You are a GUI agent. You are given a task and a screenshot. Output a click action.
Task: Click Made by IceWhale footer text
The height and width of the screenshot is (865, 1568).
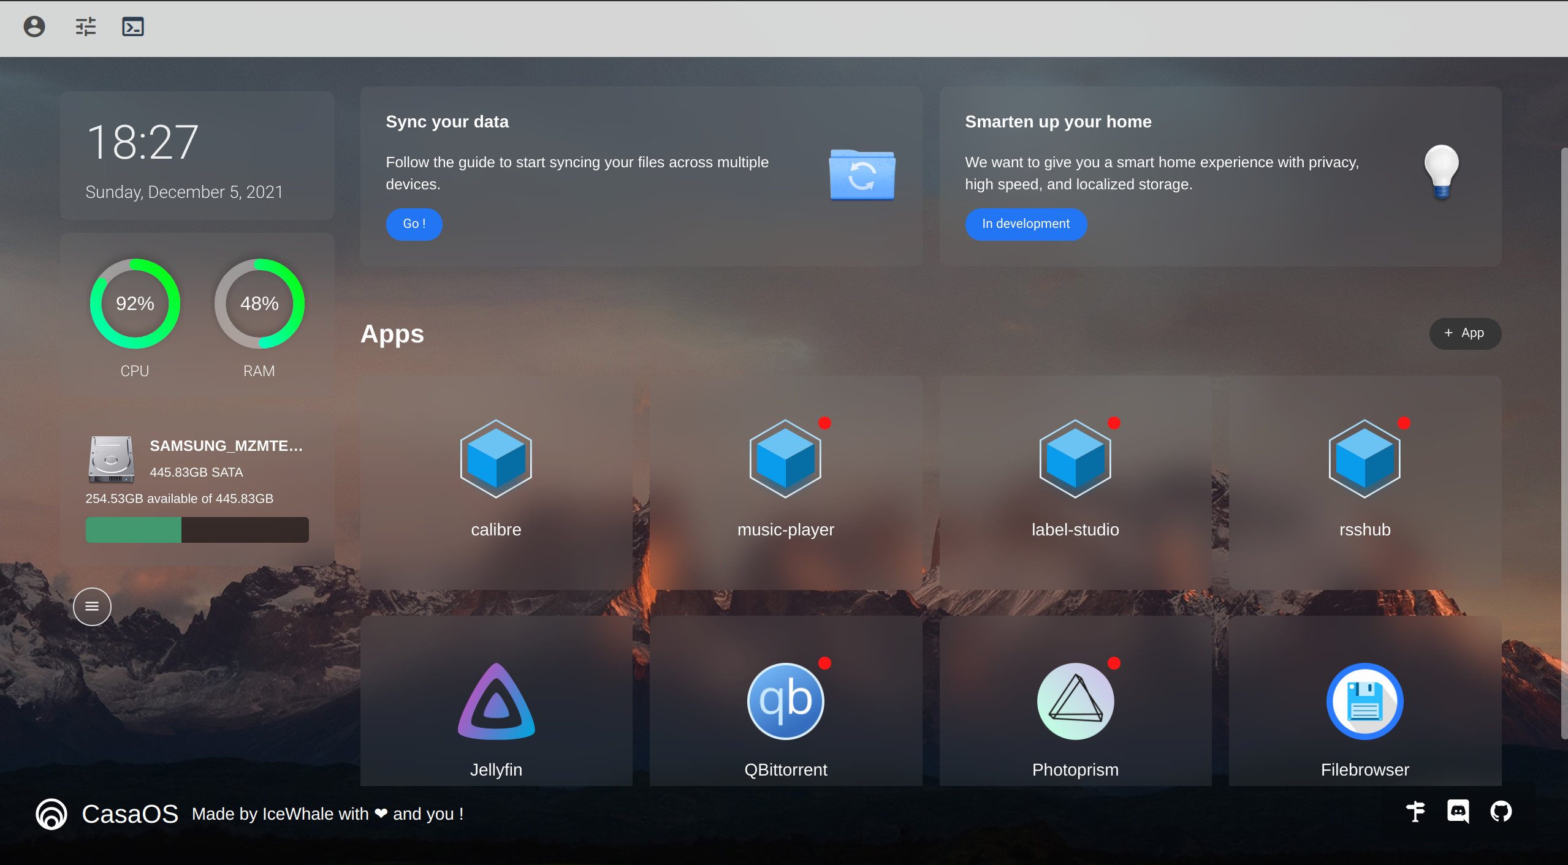327,814
